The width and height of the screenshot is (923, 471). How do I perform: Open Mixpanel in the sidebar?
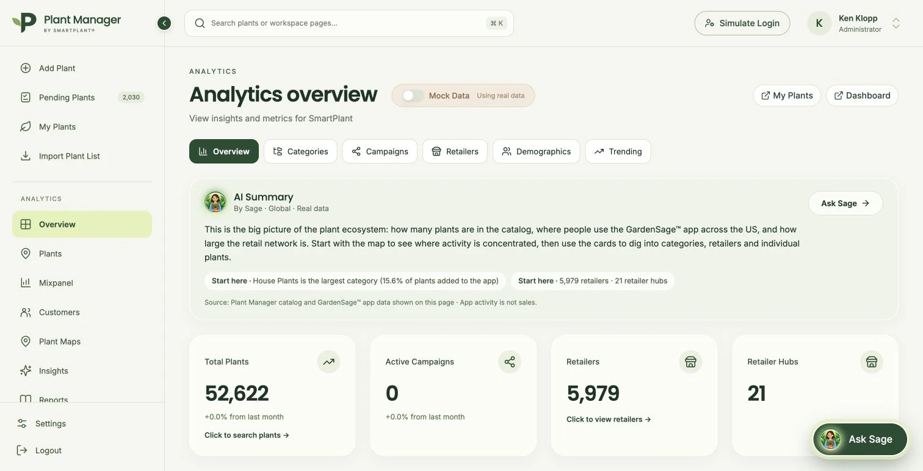point(82,283)
